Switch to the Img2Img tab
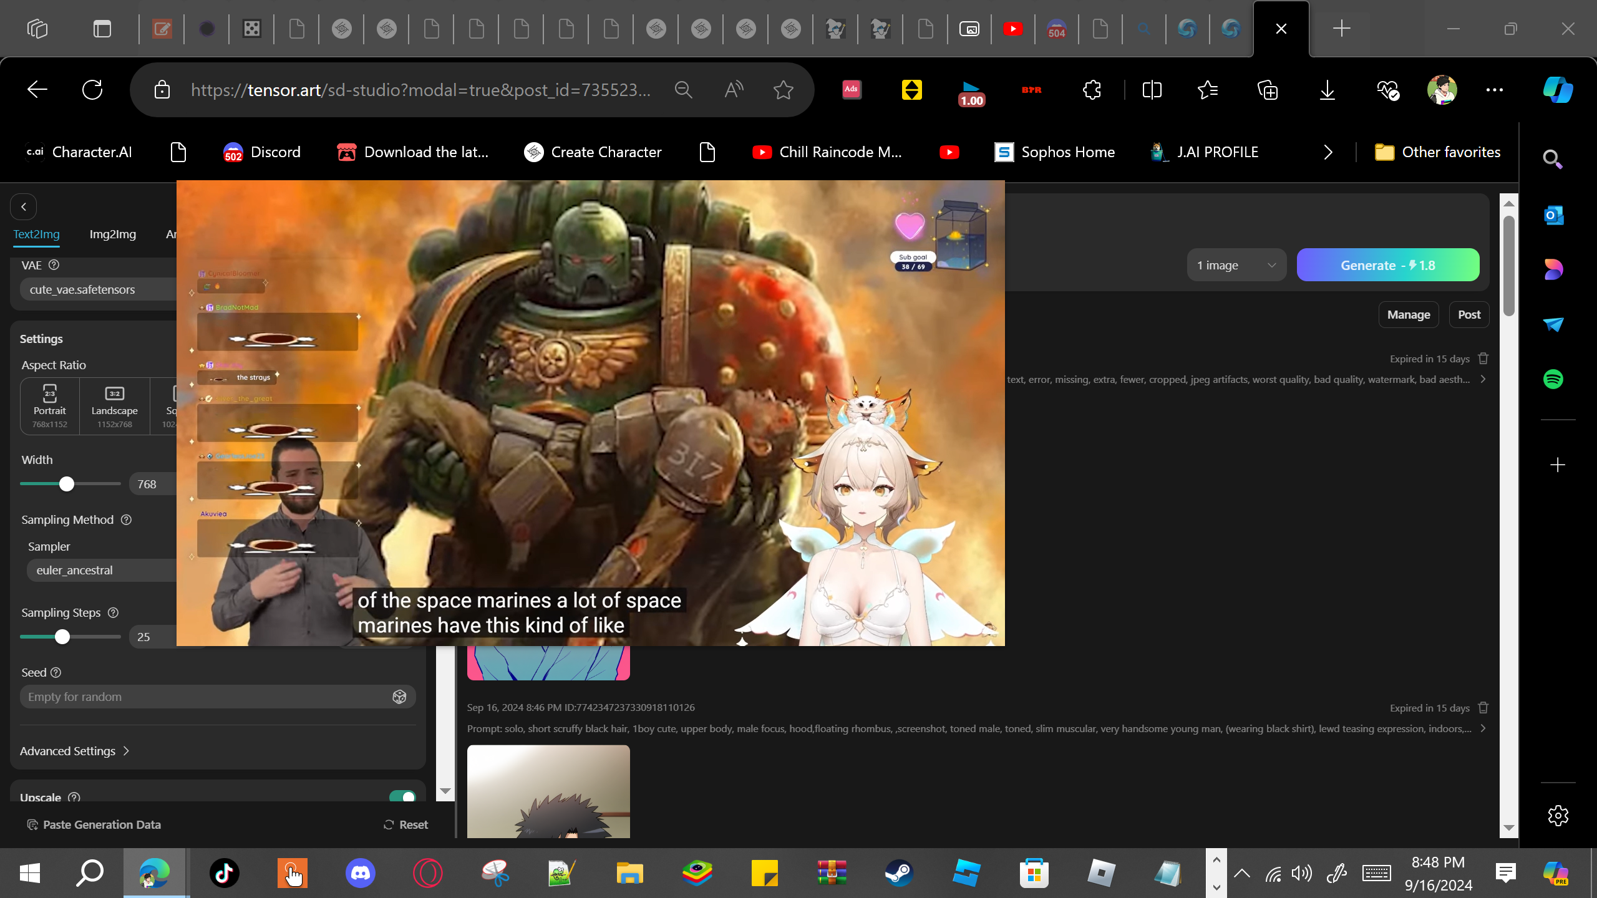 pyautogui.click(x=113, y=234)
